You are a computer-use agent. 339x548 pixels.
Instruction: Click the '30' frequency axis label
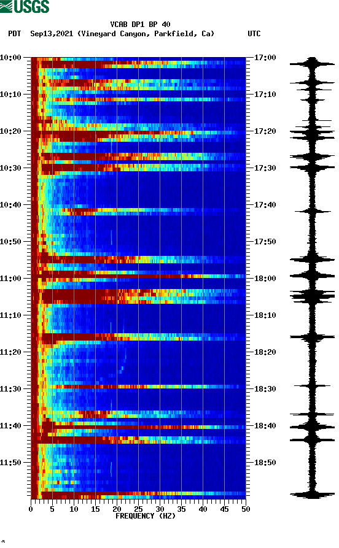point(160,509)
